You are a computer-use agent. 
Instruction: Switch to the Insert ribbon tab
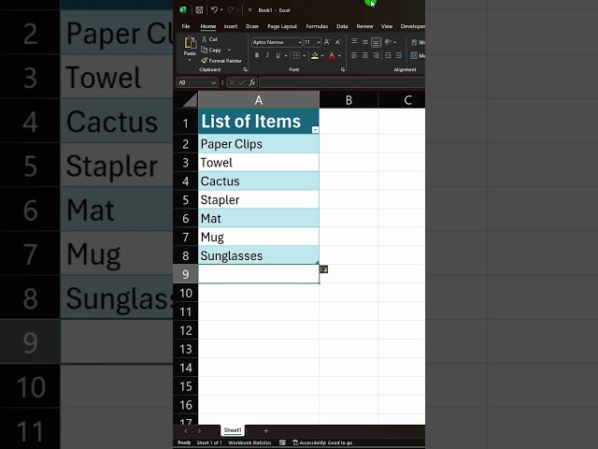point(231,26)
